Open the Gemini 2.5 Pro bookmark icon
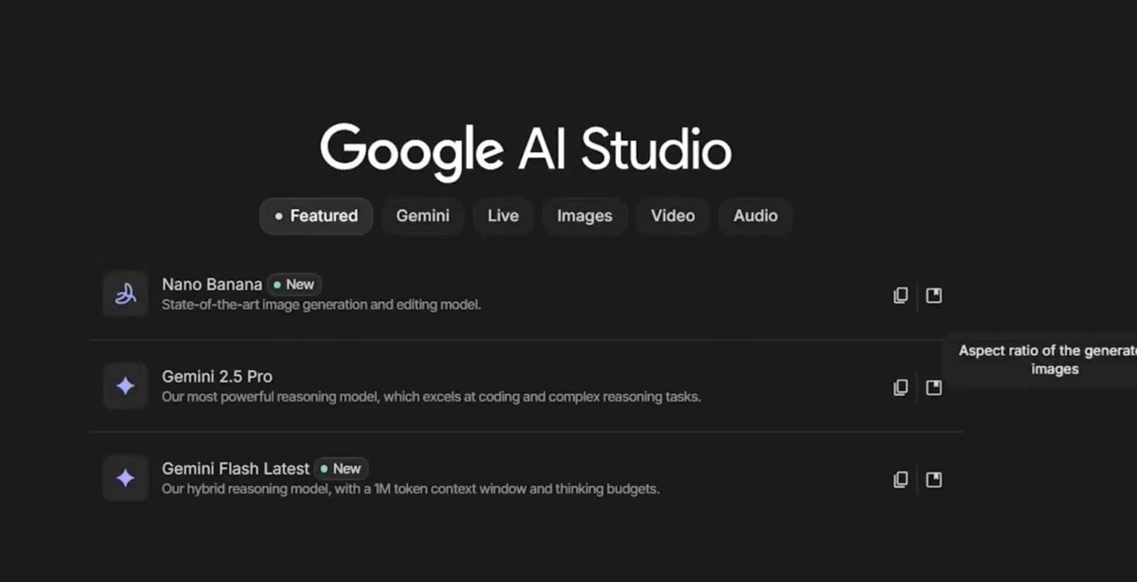 (934, 387)
